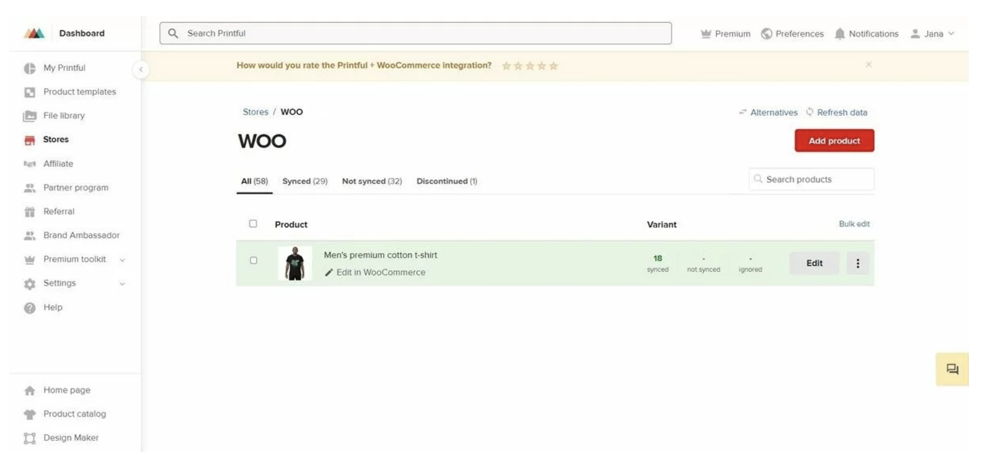The height and width of the screenshot is (463, 1004).
Task: Click the Partner program people icon
Action: pos(29,188)
